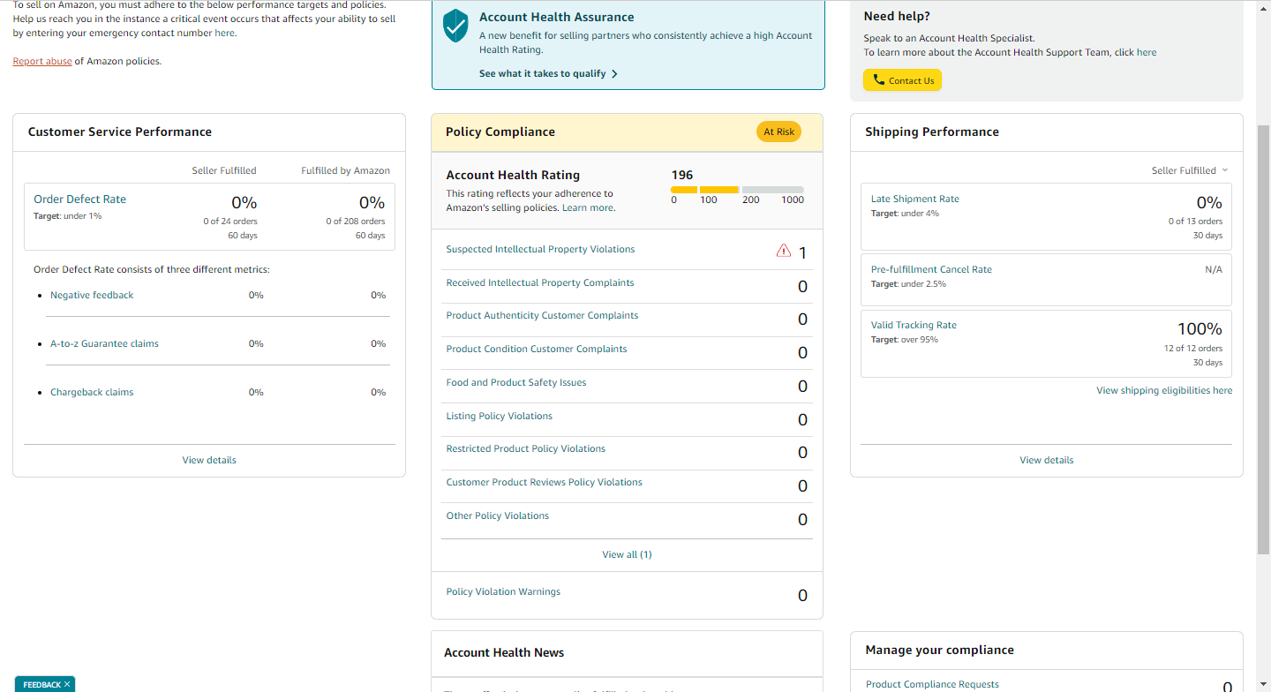Click View shipping eligibilities here
Viewport: 1271px width, 692px height.
click(1164, 390)
